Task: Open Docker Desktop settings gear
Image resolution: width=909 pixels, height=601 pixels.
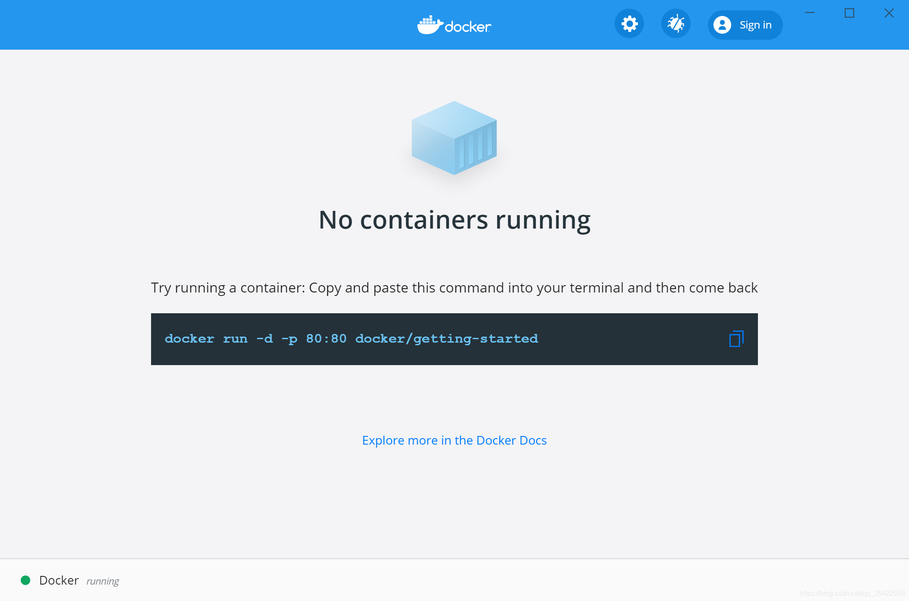Action: coord(629,24)
